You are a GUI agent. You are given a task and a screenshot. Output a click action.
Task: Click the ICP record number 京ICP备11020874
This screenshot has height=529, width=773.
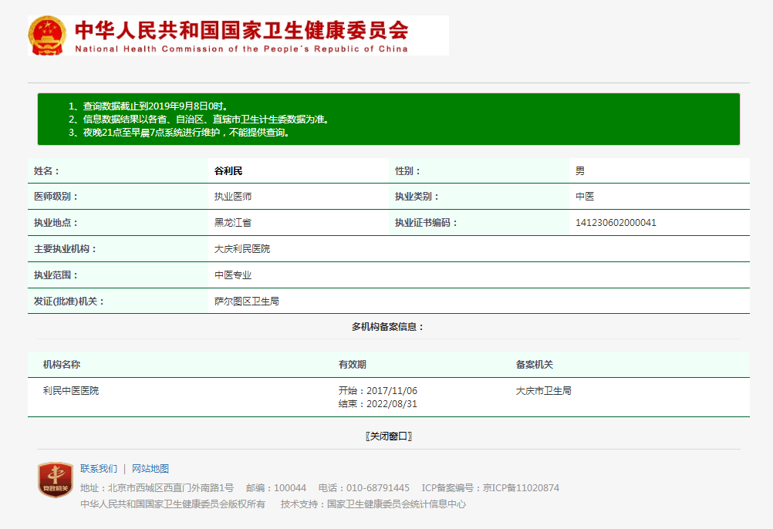click(x=521, y=487)
